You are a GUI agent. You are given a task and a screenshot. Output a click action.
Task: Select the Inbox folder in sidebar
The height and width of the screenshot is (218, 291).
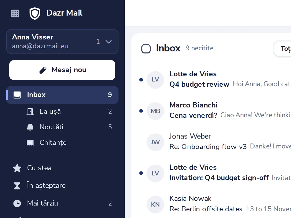coord(62,95)
